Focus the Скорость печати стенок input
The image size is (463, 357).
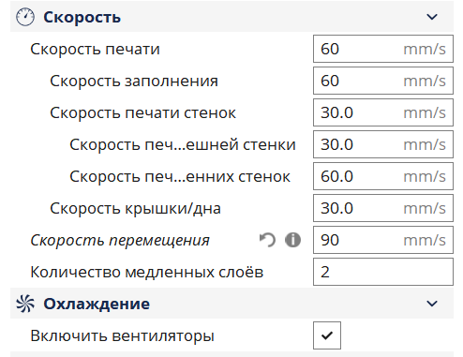coord(383,112)
